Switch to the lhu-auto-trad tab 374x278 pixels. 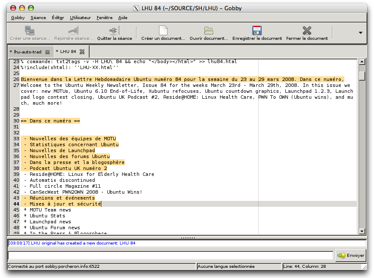tap(28, 52)
